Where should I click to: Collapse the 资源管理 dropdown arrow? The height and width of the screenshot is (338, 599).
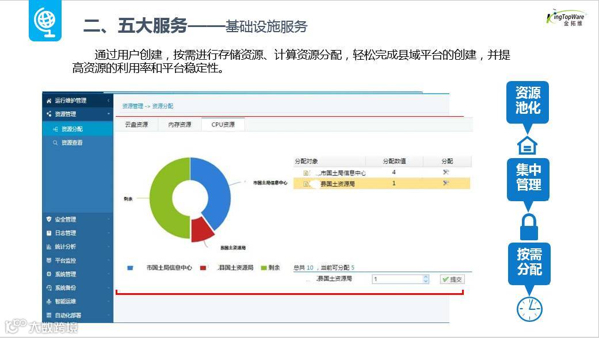[109, 114]
